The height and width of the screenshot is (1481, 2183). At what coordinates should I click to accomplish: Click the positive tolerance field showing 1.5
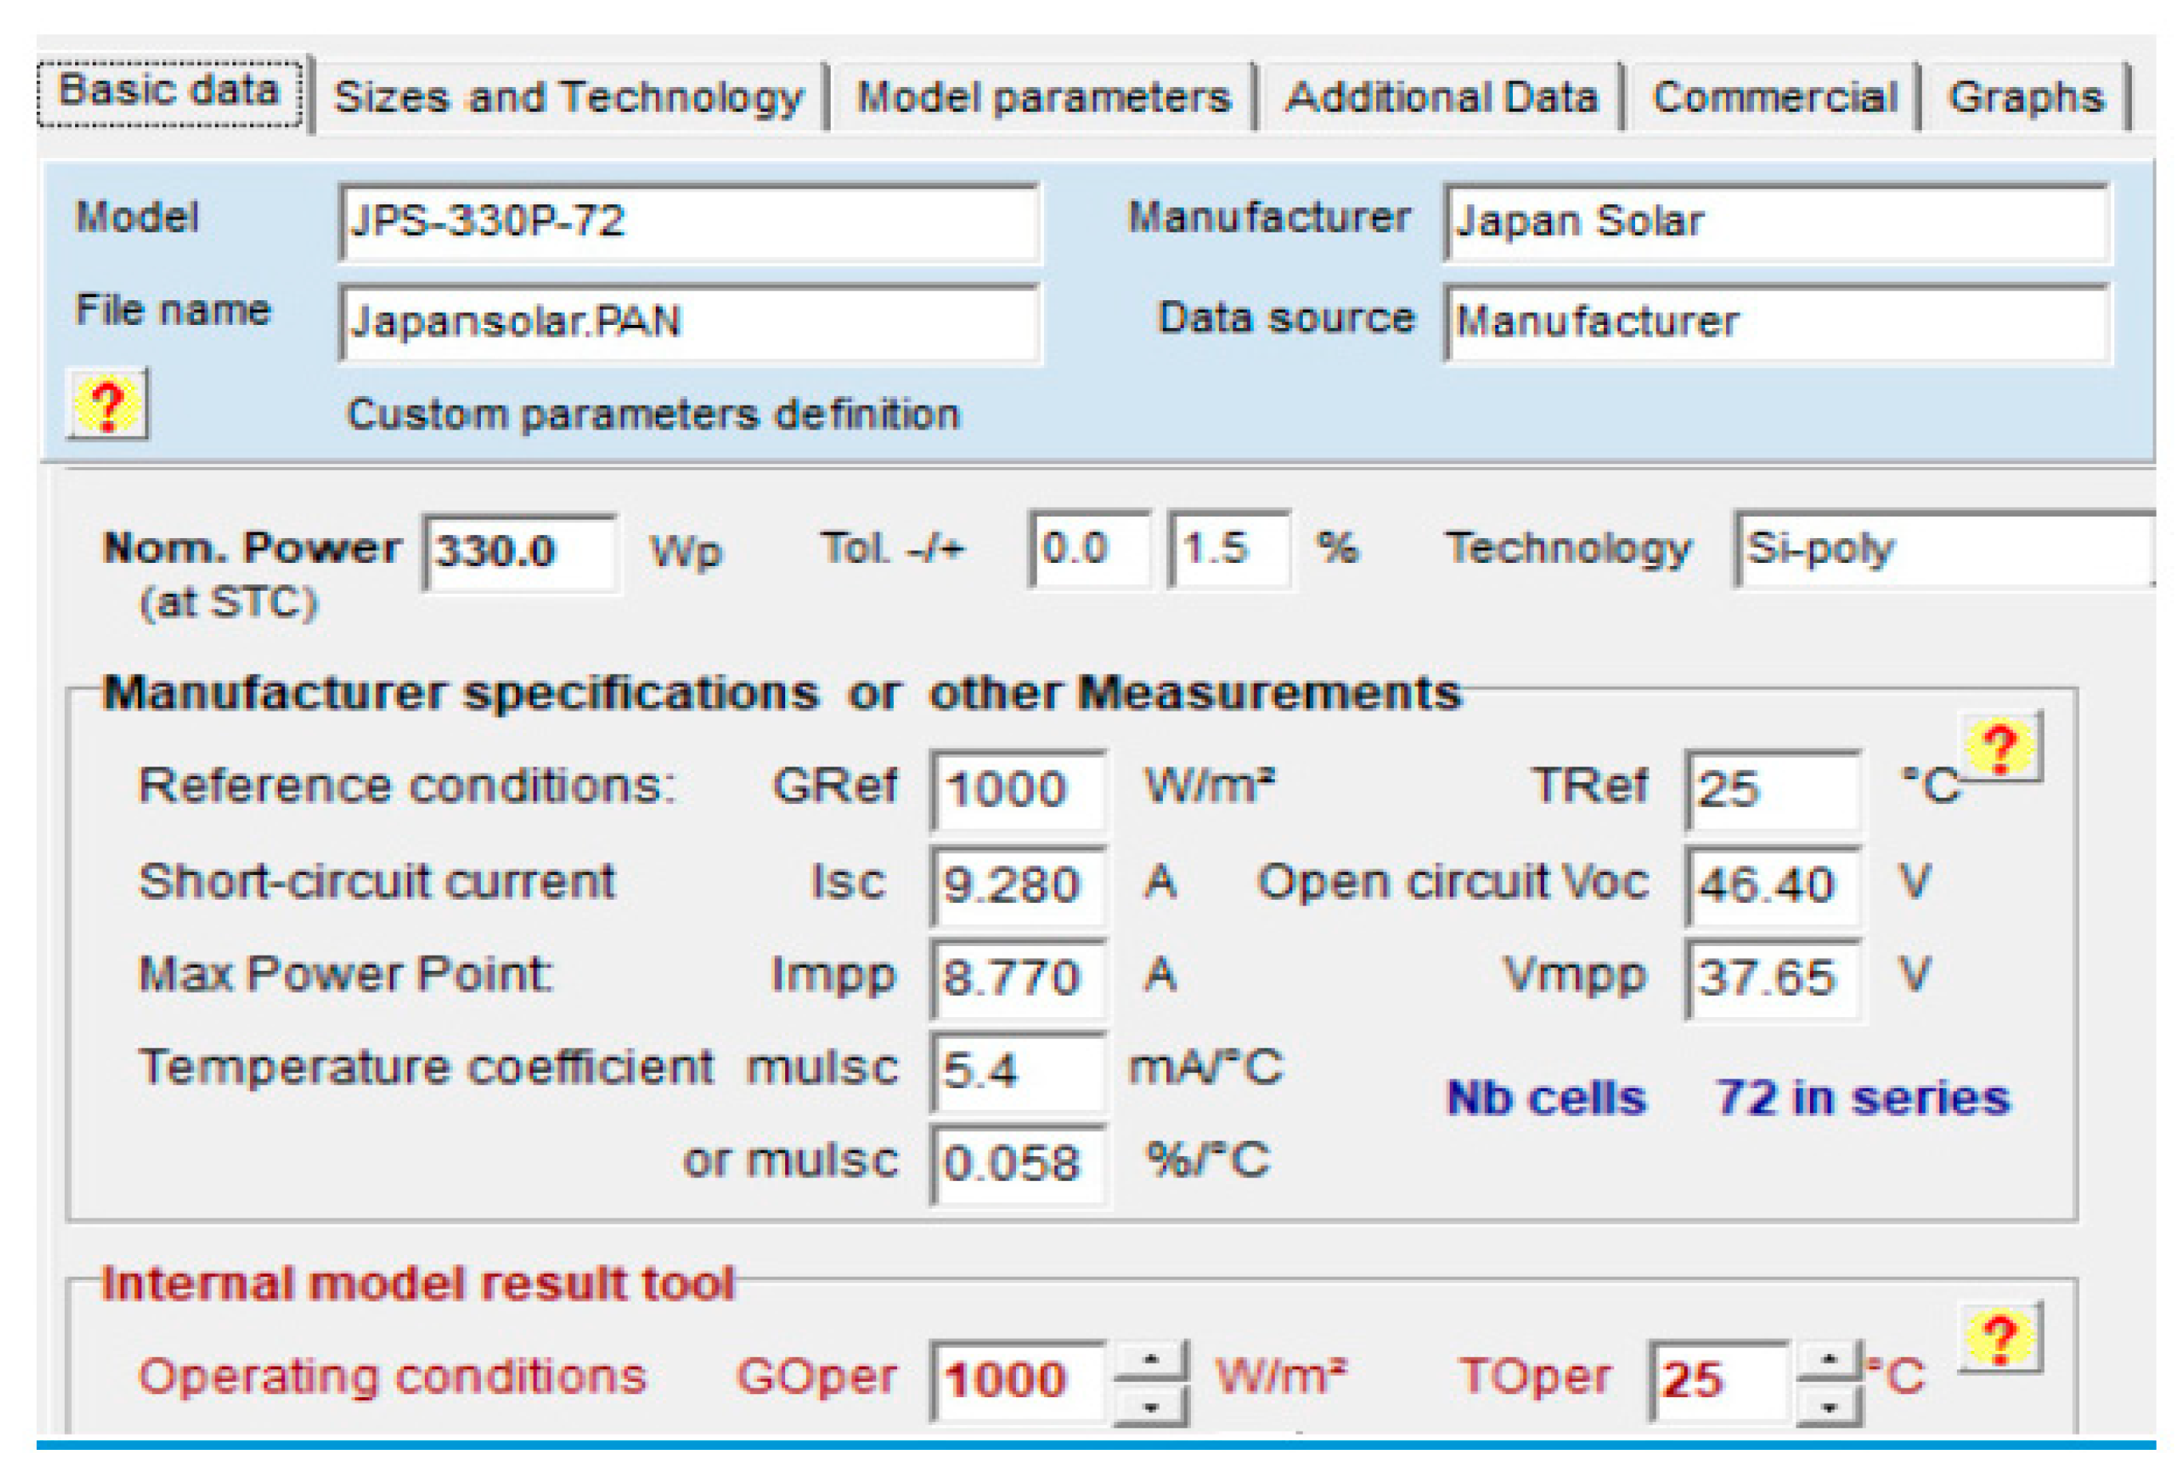click(1227, 549)
